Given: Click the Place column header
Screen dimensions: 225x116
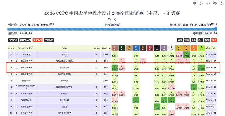Looking at the screenshot, I should [11, 48].
